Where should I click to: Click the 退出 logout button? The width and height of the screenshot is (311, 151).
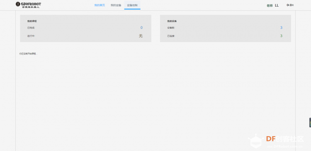point(290,5)
